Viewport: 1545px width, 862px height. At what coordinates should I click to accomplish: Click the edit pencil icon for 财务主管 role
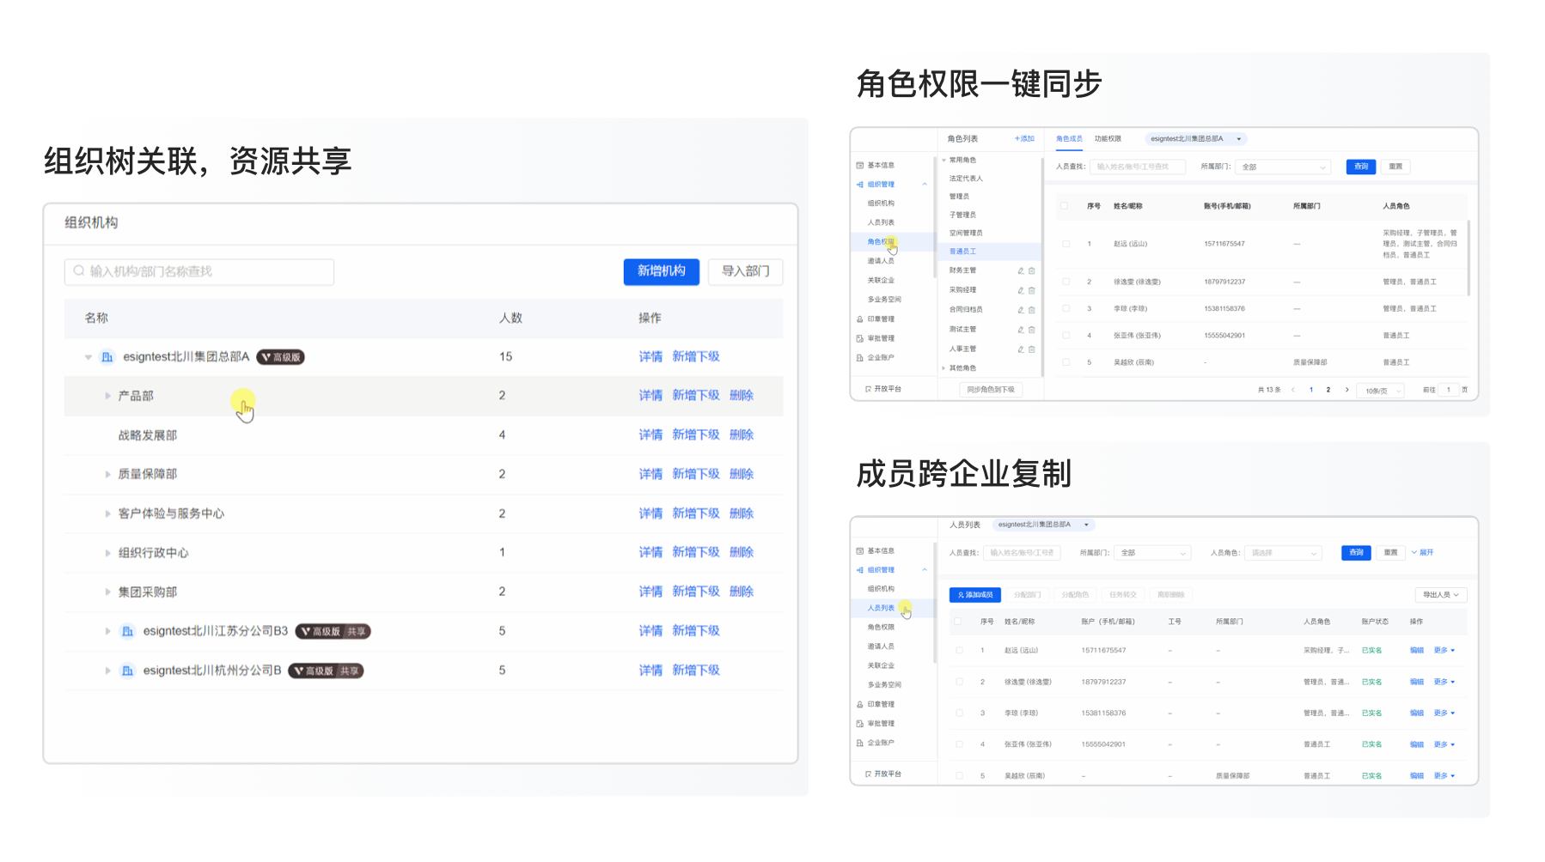(x=1021, y=270)
